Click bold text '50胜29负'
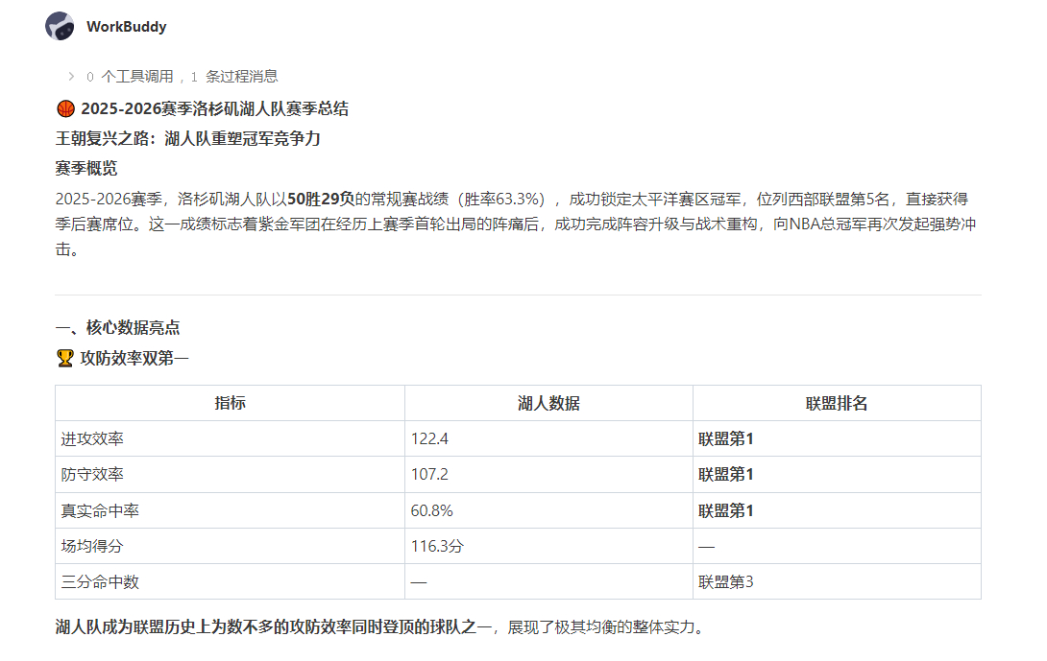 point(321,199)
